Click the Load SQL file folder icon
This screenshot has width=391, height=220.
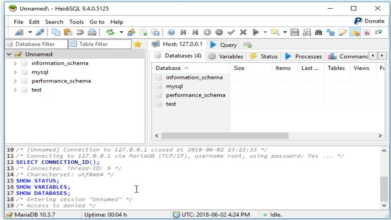coord(275,33)
